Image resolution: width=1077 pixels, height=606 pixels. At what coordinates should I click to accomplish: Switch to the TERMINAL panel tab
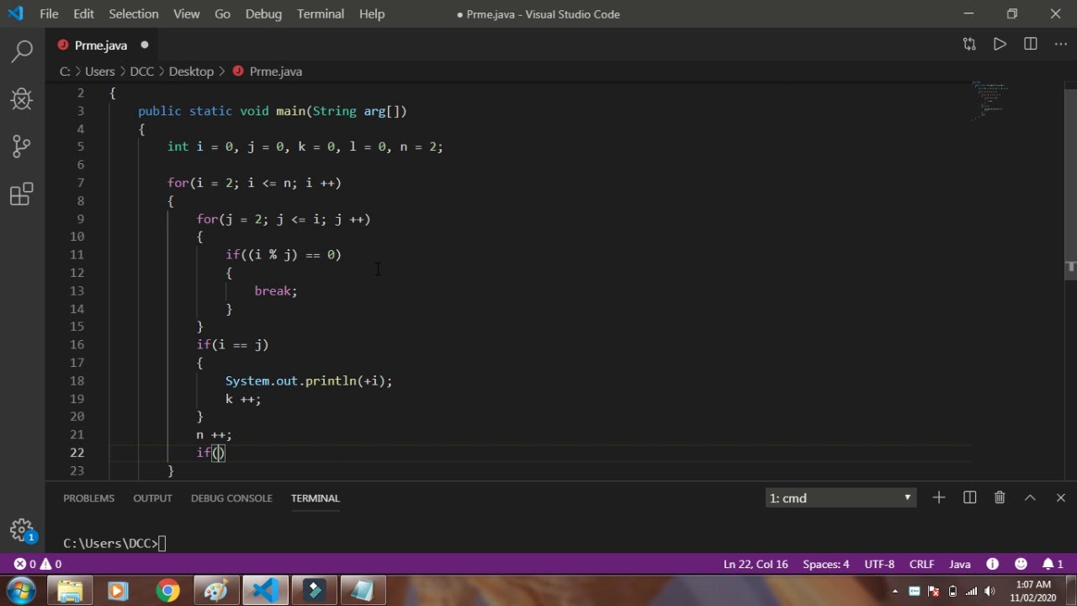coord(315,497)
